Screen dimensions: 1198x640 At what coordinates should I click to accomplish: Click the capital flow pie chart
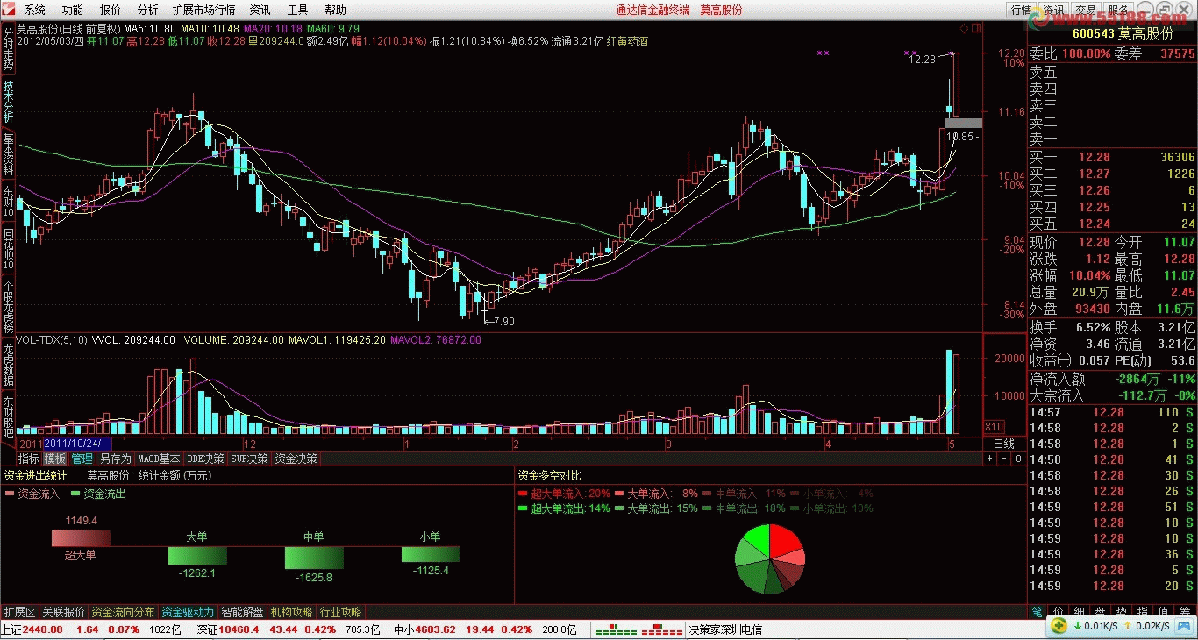coord(769,559)
